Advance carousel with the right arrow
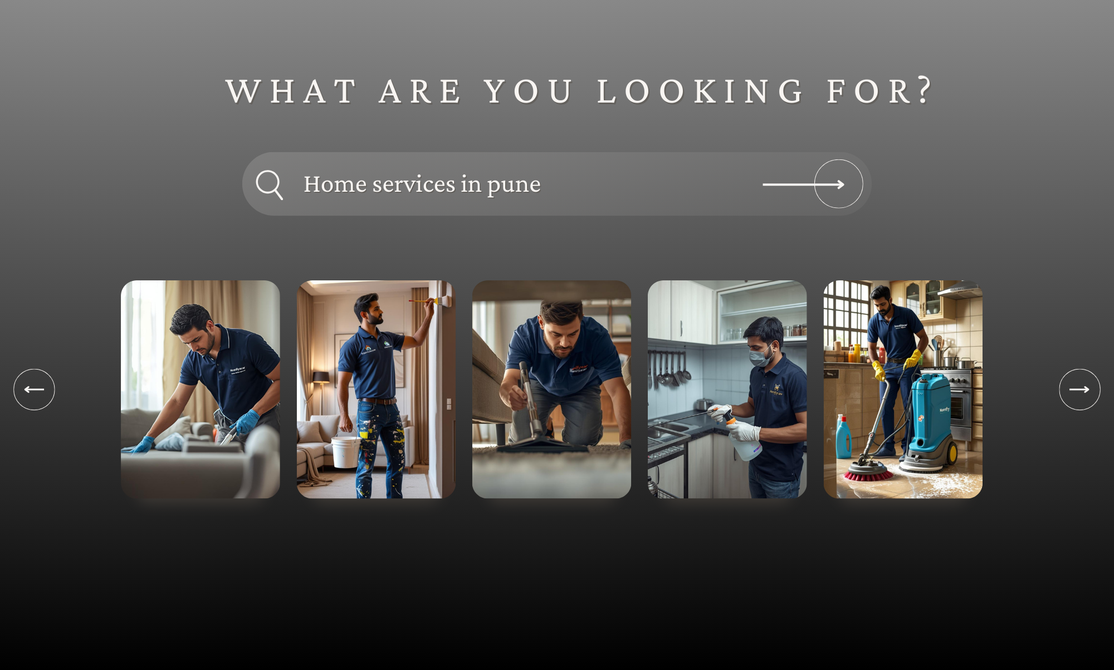The width and height of the screenshot is (1114, 670). click(1079, 390)
